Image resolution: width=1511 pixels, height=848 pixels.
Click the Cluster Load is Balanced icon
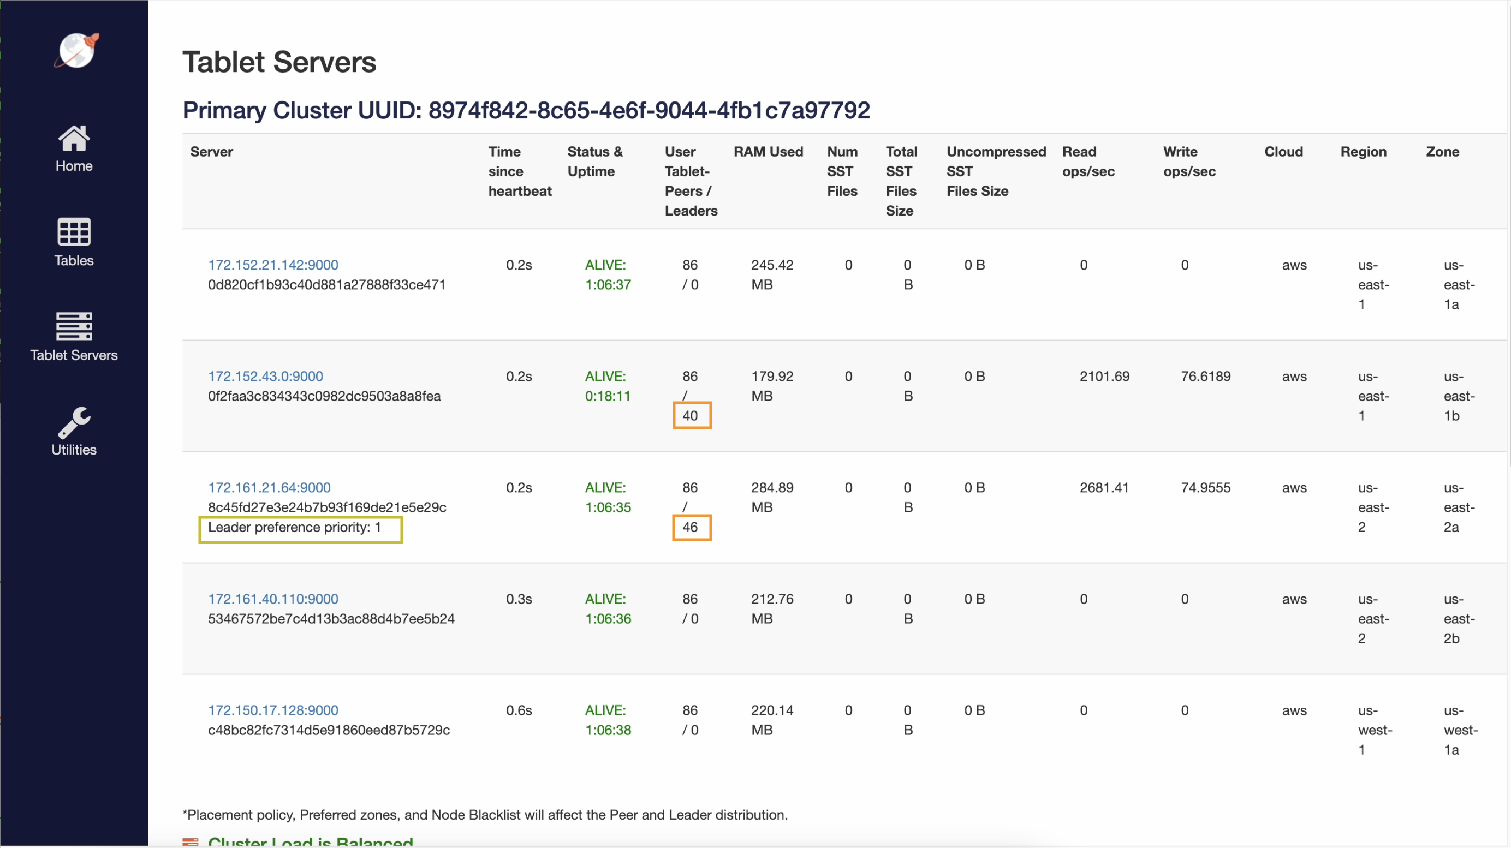coord(191,842)
